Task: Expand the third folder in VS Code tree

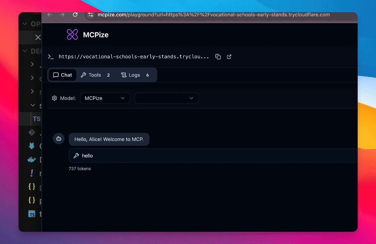Action: click(32, 91)
